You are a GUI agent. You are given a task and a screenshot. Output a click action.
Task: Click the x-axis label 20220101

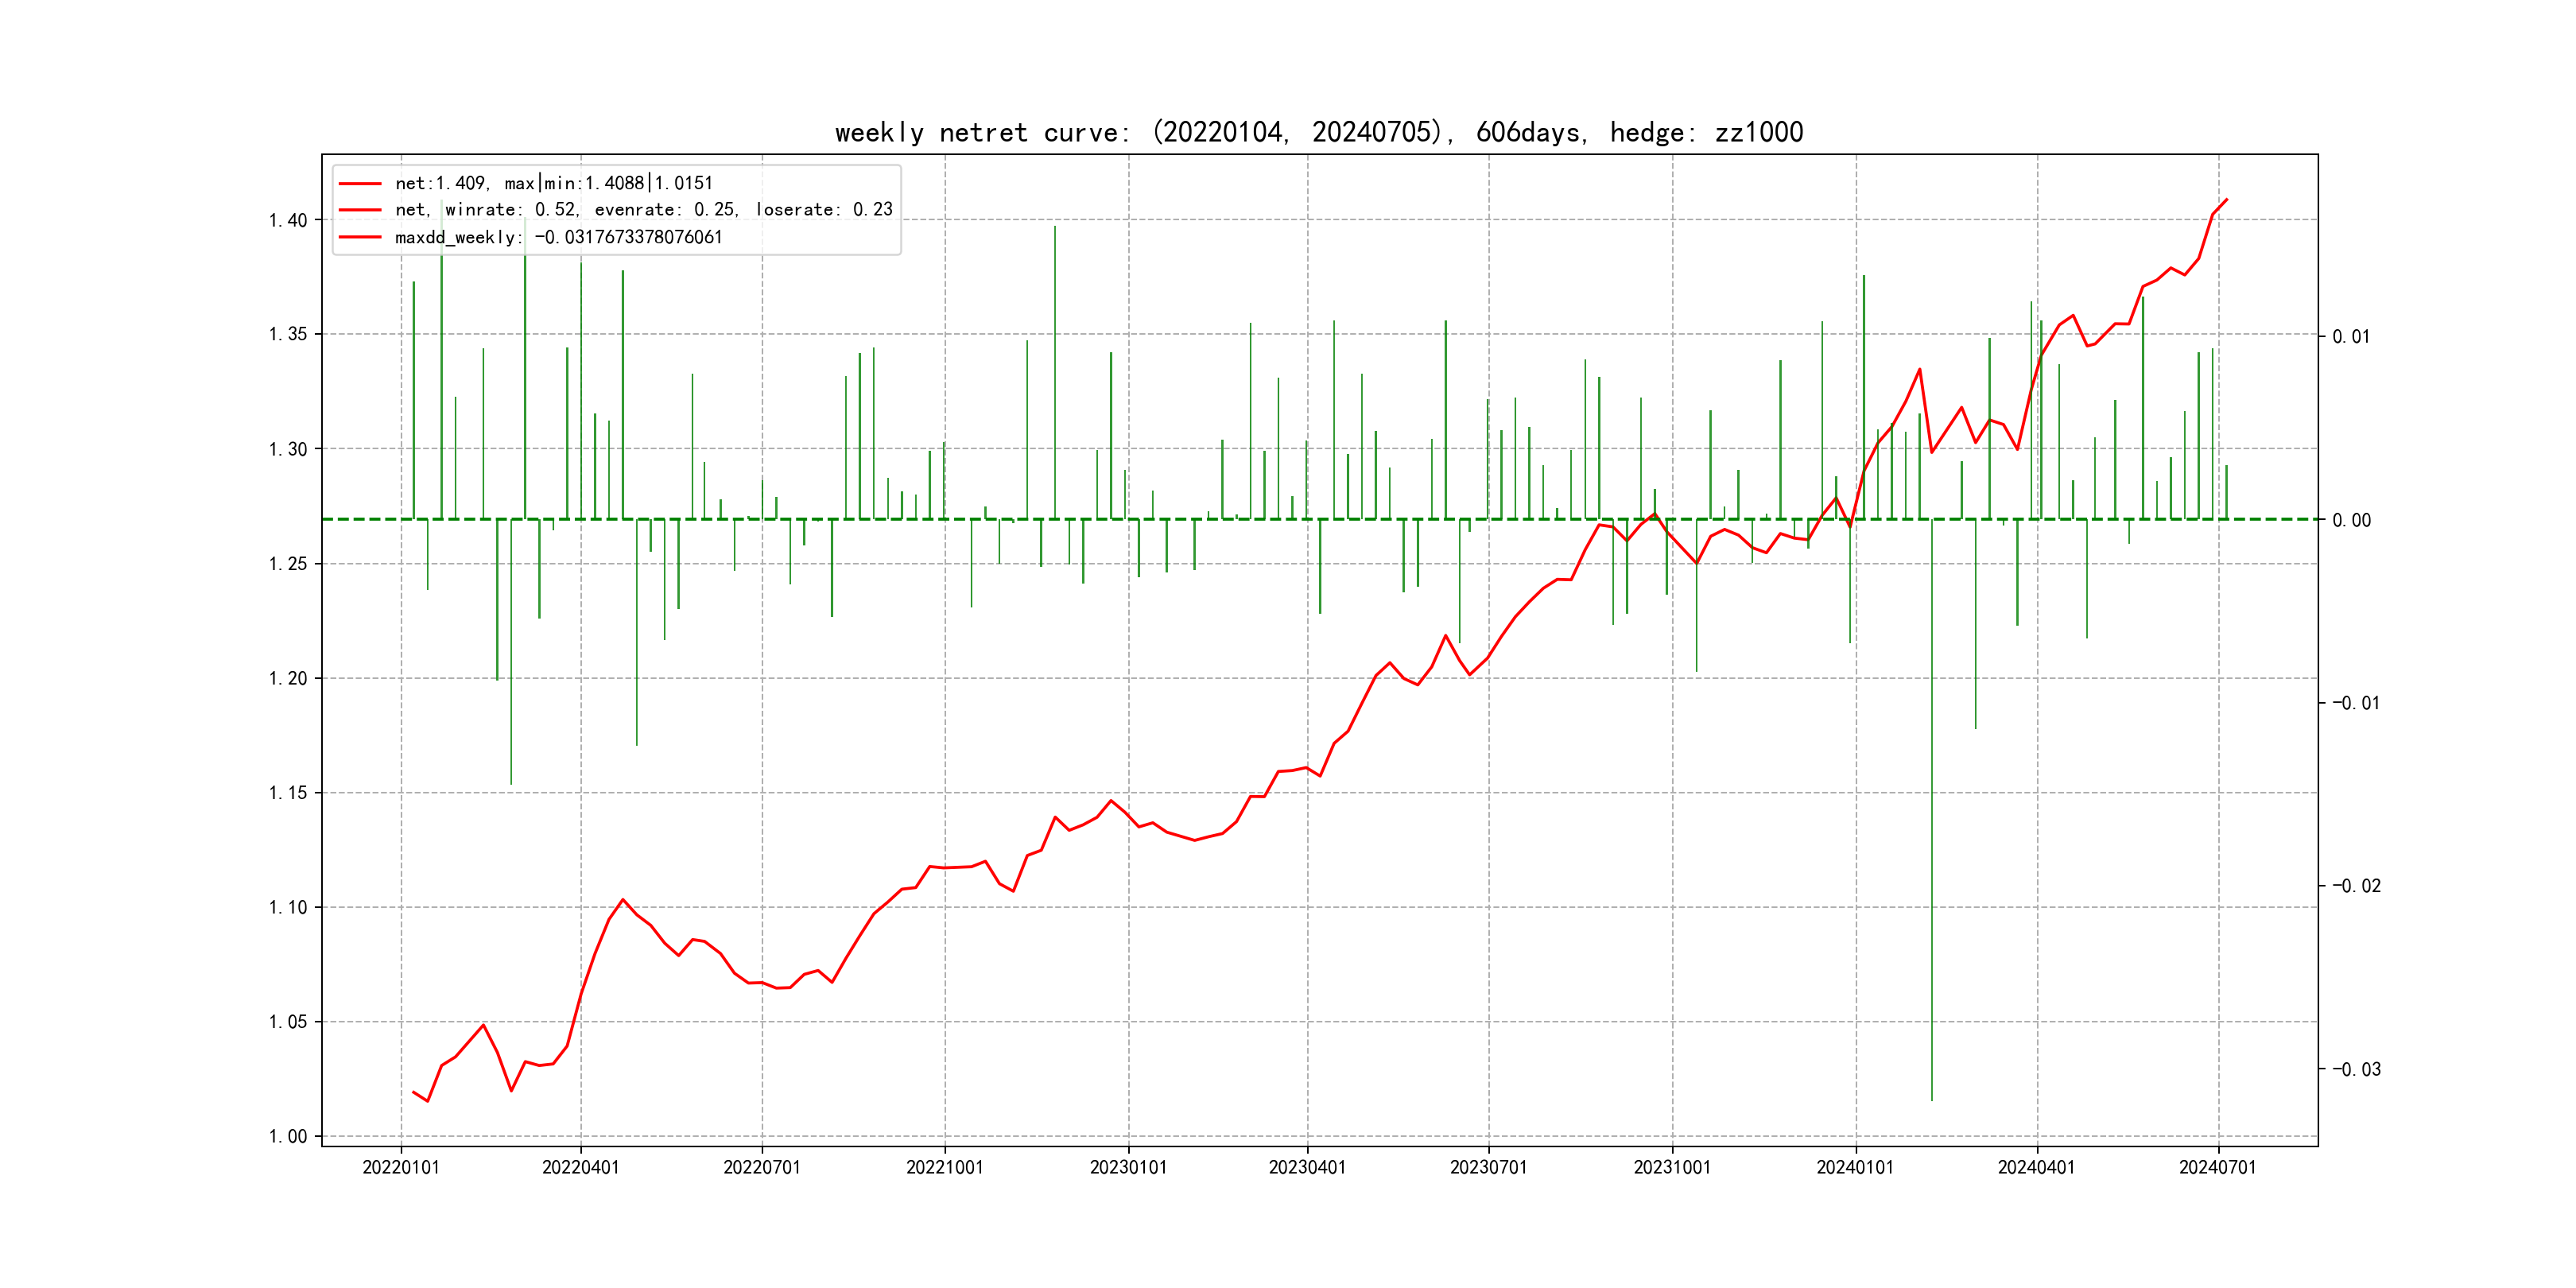pyautogui.click(x=401, y=1167)
